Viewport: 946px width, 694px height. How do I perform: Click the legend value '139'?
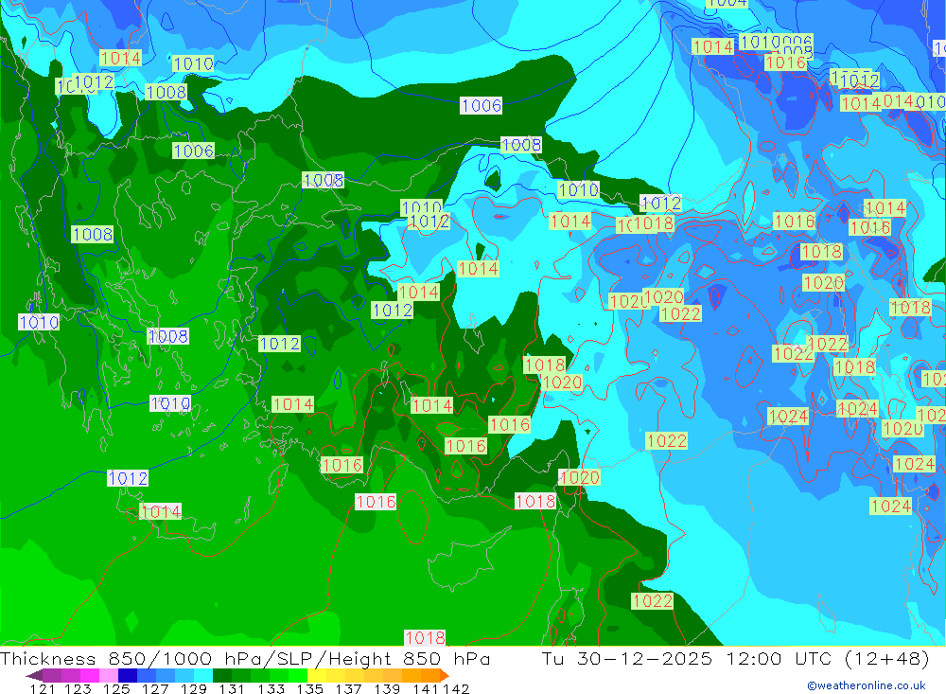coord(387,688)
